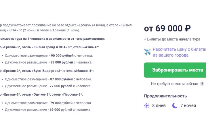Select the Билеты до места начала тура note
This screenshot has width=206, height=137.
[x=172, y=39]
